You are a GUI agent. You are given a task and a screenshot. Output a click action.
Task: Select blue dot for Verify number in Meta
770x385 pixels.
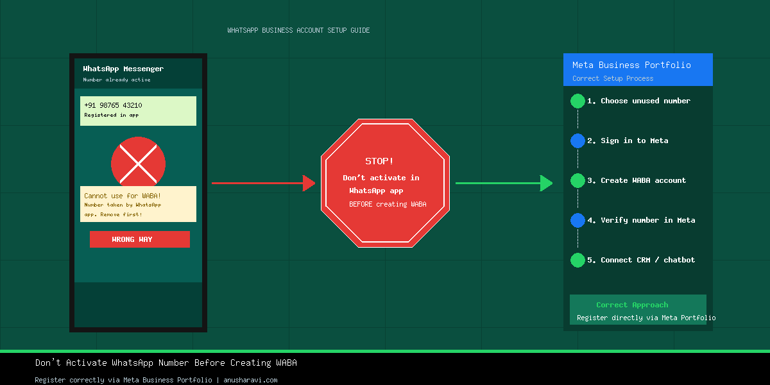577,220
